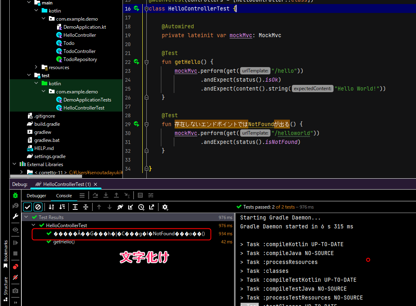Toggle the eye watches icon in debug sidebar
The width and height of the screenshot is (416, 306).
(15, 230)
